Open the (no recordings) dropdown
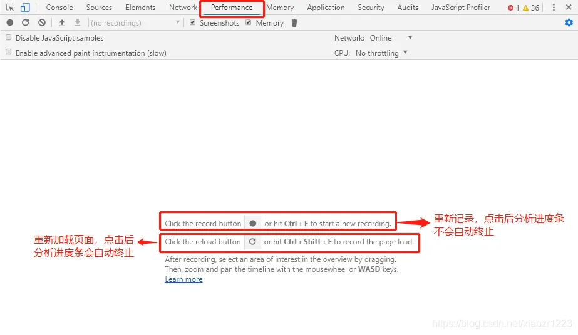This screenshot has width=578, height=335. 136,22
